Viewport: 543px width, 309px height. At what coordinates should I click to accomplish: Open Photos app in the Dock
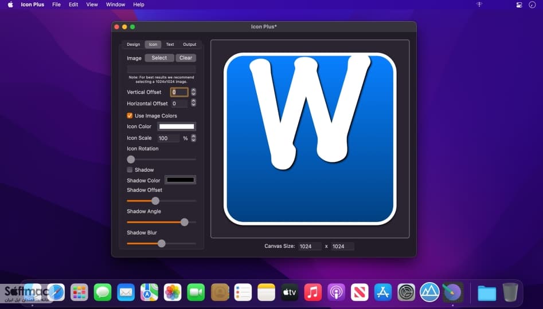(x=173, y=292)
